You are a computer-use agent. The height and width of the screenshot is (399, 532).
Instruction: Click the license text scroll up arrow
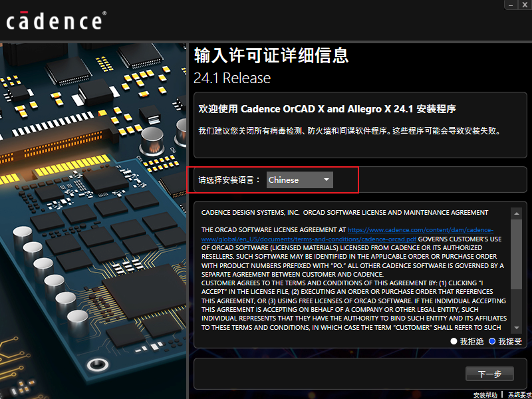point(517,213)
